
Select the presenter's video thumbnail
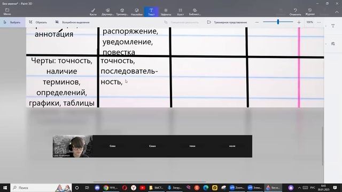pos(73,146)
